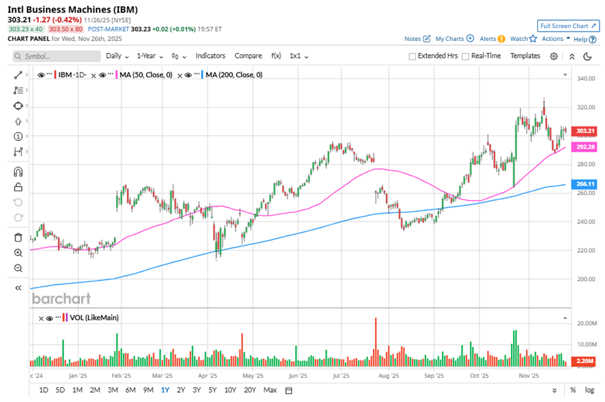The width and height of the screenshot is (605, 402).
Task: Open the custom date range calendar
Action: coord(291,390)
